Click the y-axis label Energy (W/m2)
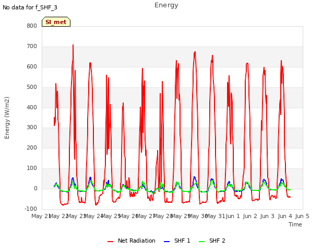This screenshot has height=251, width=334. coord(7,118)
